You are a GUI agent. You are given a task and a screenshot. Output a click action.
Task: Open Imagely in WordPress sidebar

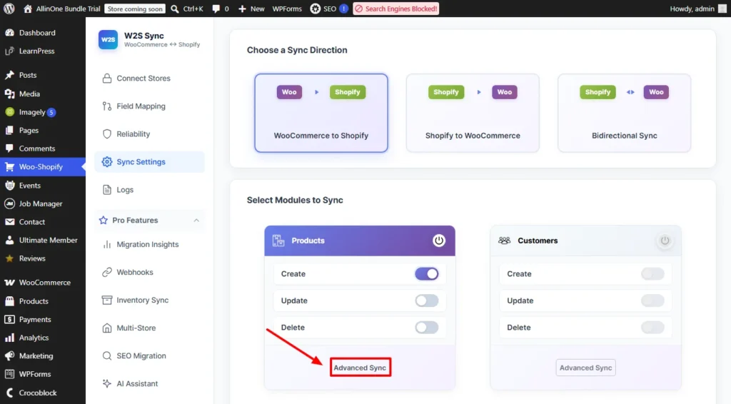click(x=42, y=112)
